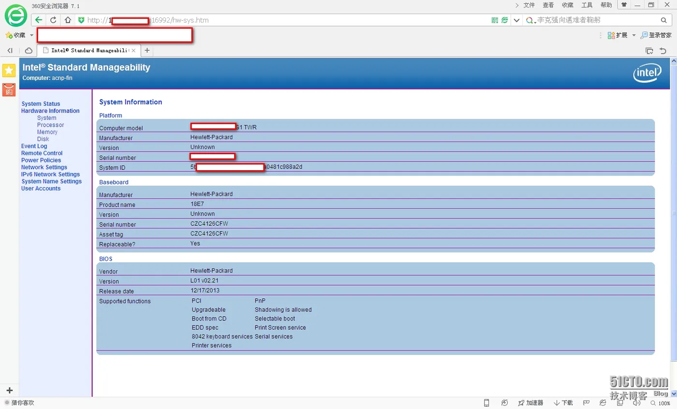The width and height of the screenshot is (677, 409).
Task: Reload the page with the refresh icon
Action: click(53, 20)
